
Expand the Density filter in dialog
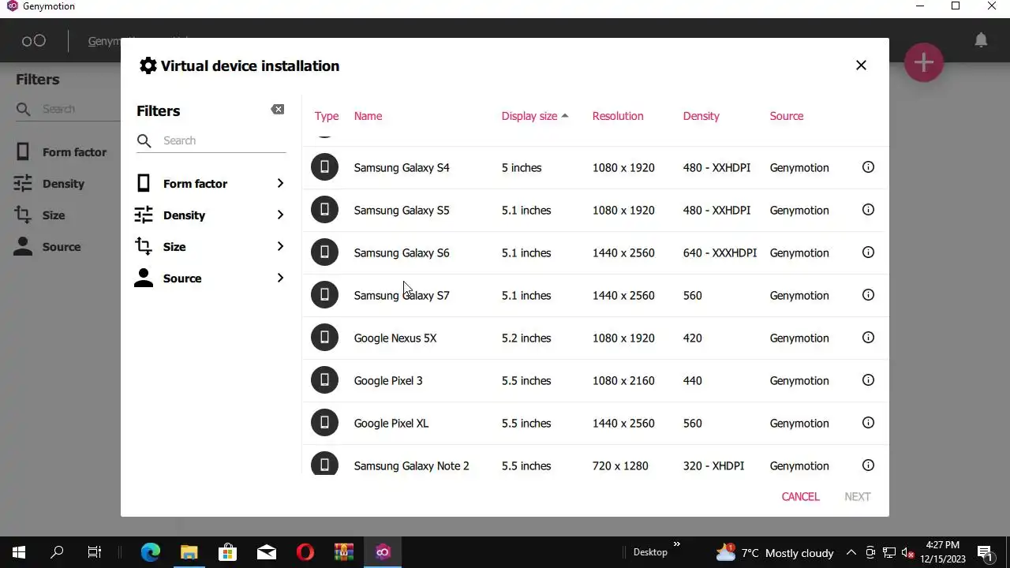pos(211,215)
